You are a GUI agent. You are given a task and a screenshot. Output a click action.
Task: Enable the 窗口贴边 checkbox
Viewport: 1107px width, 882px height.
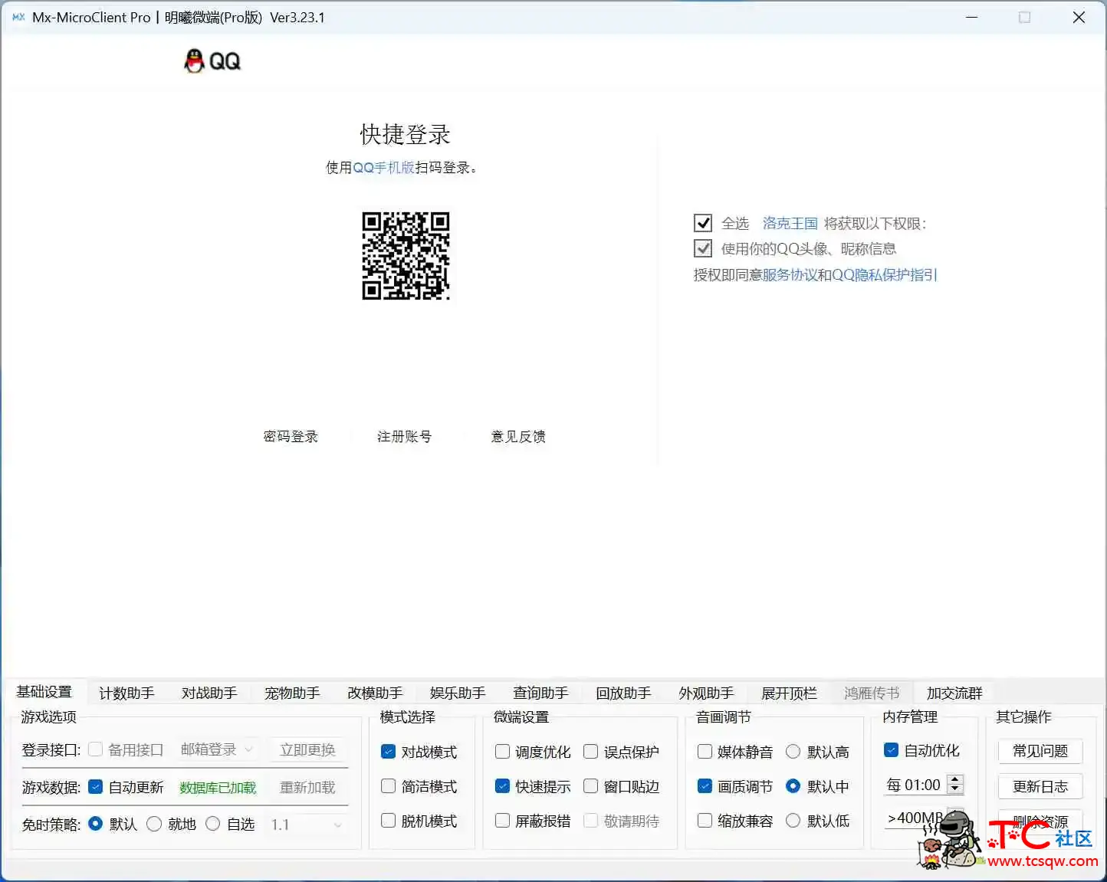click(590, 786)
